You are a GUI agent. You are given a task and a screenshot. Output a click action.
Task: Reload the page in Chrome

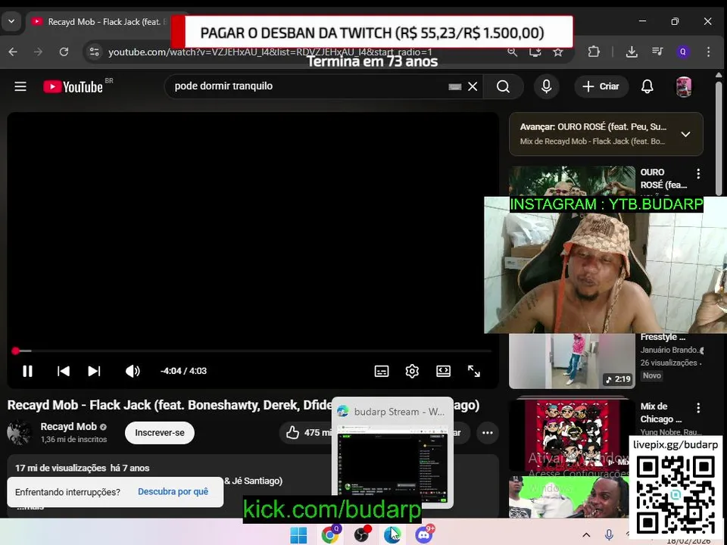click(64, 52)
